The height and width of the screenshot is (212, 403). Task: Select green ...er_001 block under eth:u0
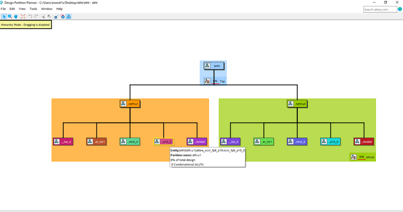click(264, 142)
